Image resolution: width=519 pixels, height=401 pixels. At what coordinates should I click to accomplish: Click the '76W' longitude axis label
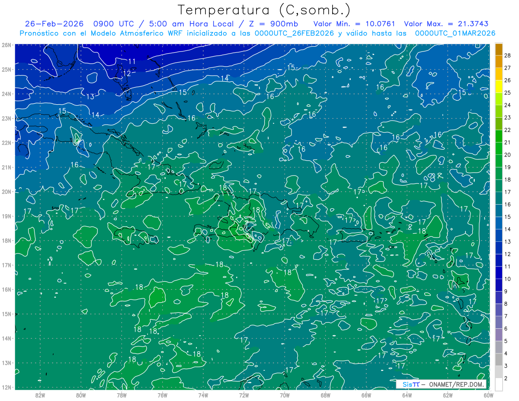click(162, 395)
